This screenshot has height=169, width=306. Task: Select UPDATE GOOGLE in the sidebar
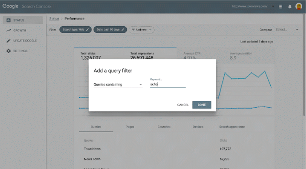[x=23, y=41]
